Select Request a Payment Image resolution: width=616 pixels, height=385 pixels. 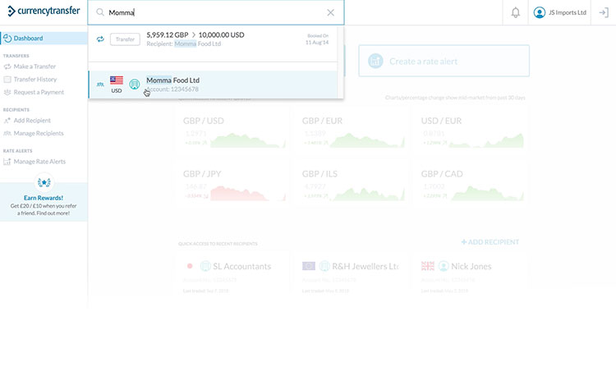point(39,93)
